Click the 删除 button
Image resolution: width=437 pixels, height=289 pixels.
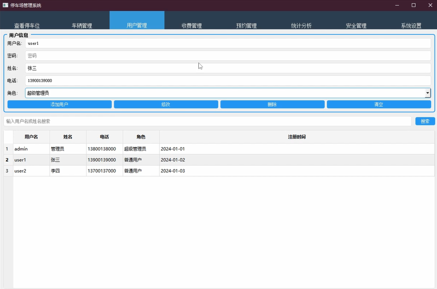click(x=273, y=104)
